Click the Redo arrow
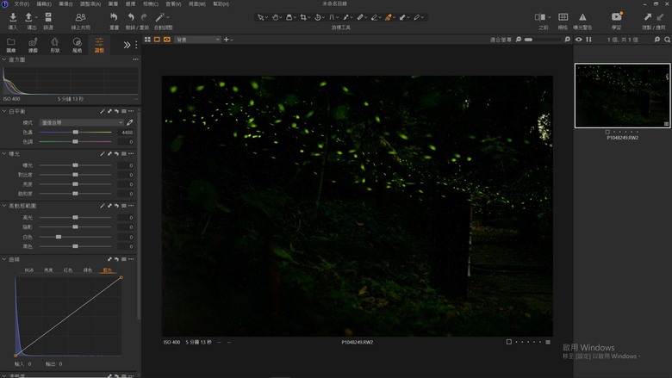This screenshot has height=378, width=672. coord(144,17)
